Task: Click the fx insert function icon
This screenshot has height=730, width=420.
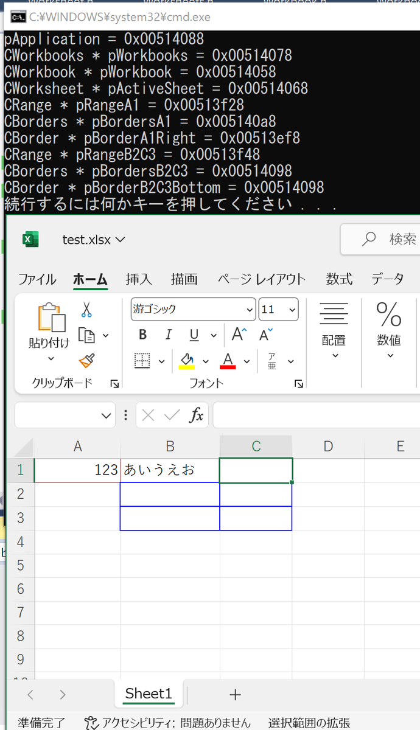Action: [x=197, y=415]
